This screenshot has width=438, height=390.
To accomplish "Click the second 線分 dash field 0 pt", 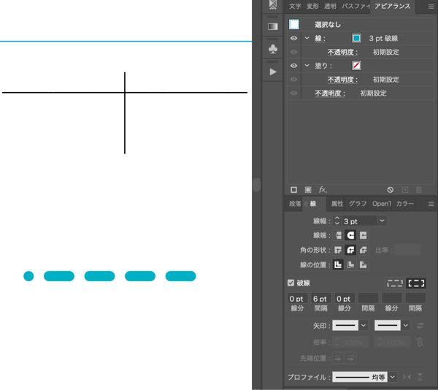I will [345, 299].
